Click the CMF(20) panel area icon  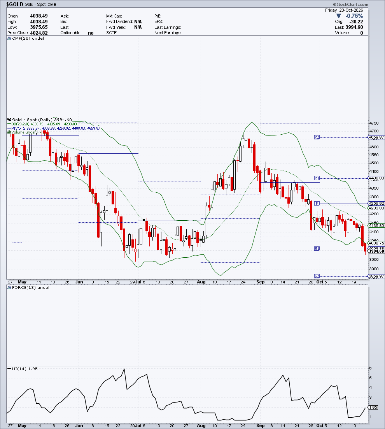[x=9, y=39]
